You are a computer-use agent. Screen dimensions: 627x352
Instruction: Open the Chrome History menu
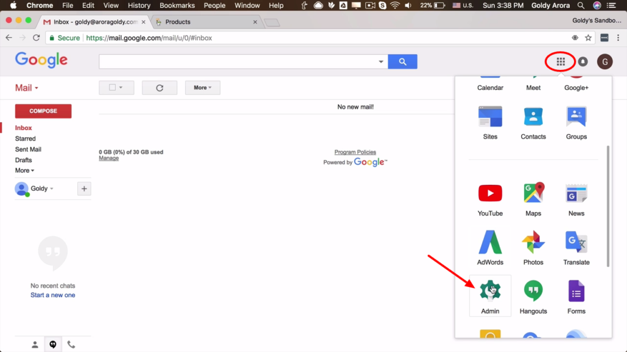139,5
